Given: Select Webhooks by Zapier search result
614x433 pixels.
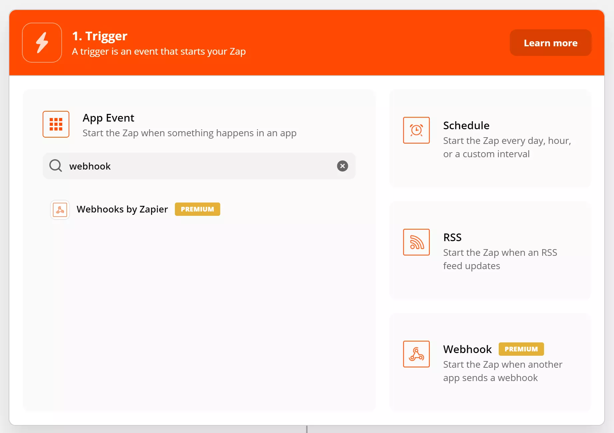Looking at the screenshot, I should click(x=122, y=209).
